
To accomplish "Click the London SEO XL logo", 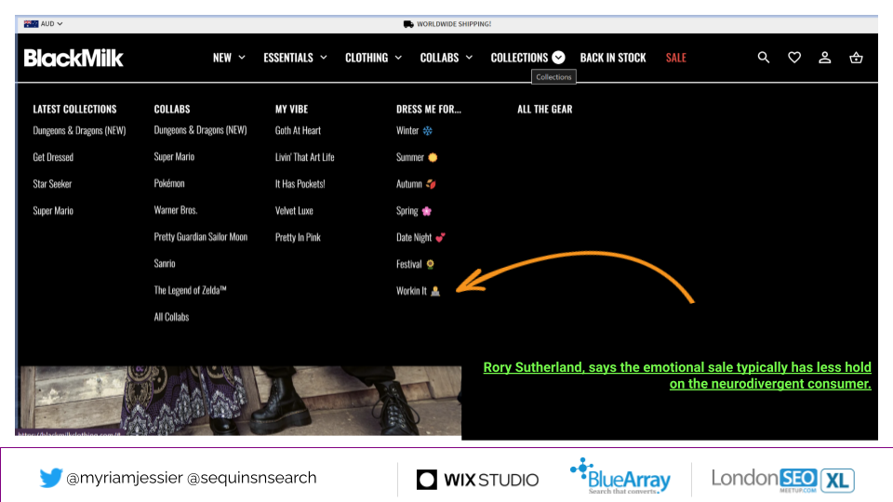I will tap(782, 479).
